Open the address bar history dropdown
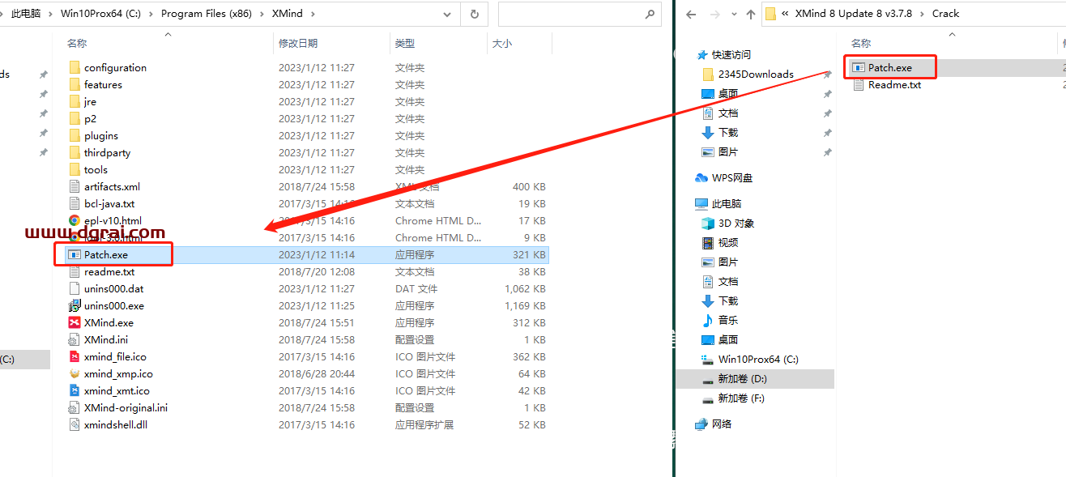This screenshot has height=477, width=1066. (448, 14)
